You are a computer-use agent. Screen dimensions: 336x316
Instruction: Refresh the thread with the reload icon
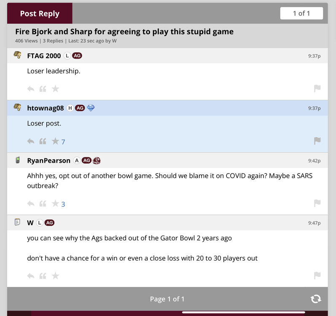click(x=315, y=299)
